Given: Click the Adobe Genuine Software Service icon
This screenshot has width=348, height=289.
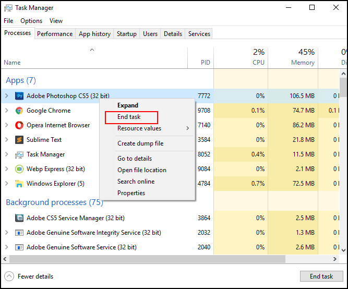Looking at the screenshot, I should (x=19, y=247).
